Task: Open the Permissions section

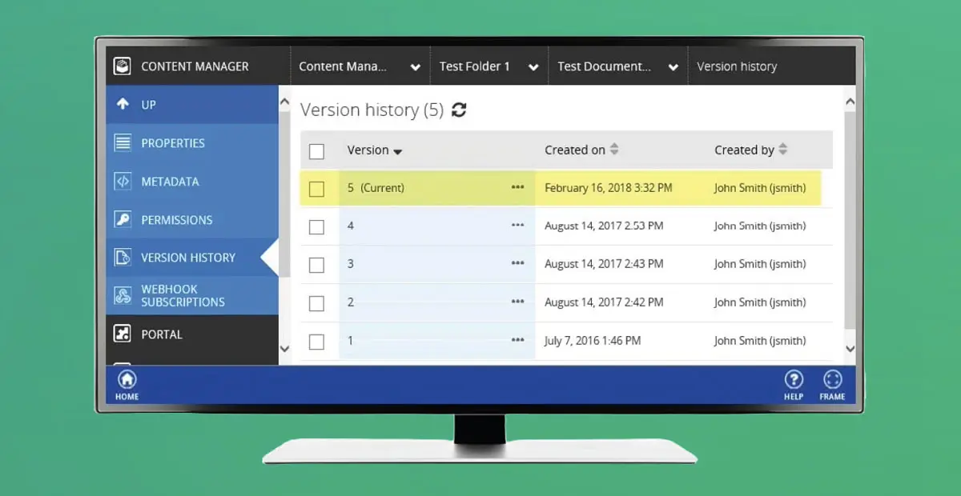Action: (178, 220)
